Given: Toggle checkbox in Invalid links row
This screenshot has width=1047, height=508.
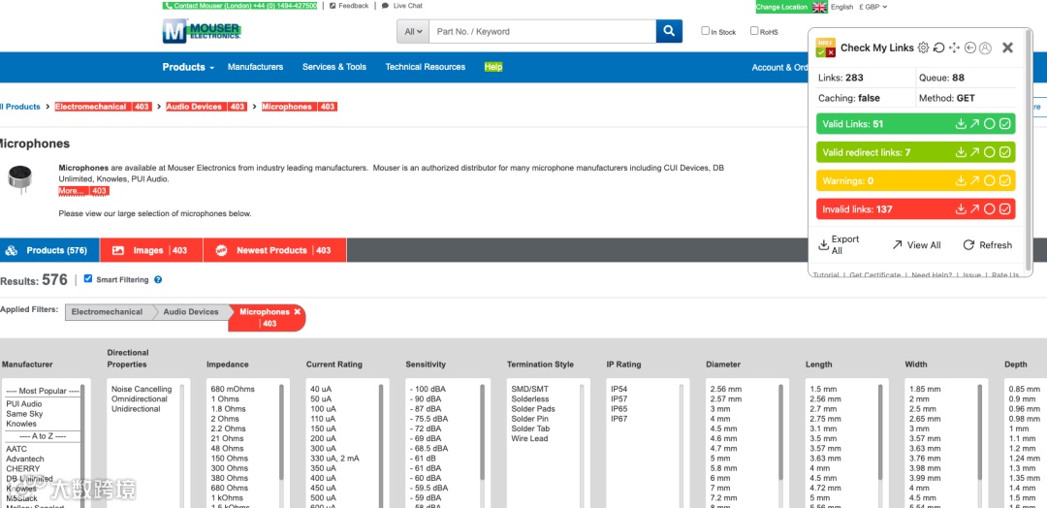Looking at the screenshot, I should click(1005, 209).
